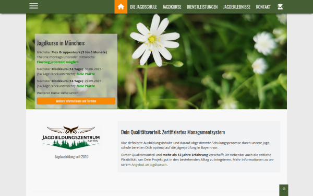The width and height of the screenshot is (313, 196).
Task: Open the Jagdkurse menu item
Action: [x=172, y=7]
